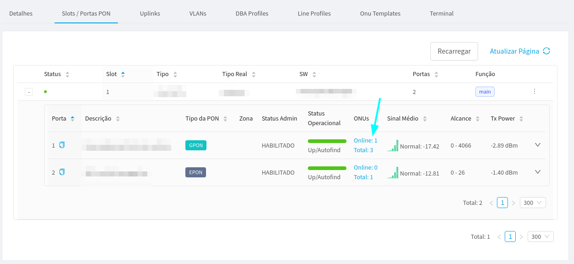
Task: Sort by the Slot column arrows
Action: click(123, 74)
